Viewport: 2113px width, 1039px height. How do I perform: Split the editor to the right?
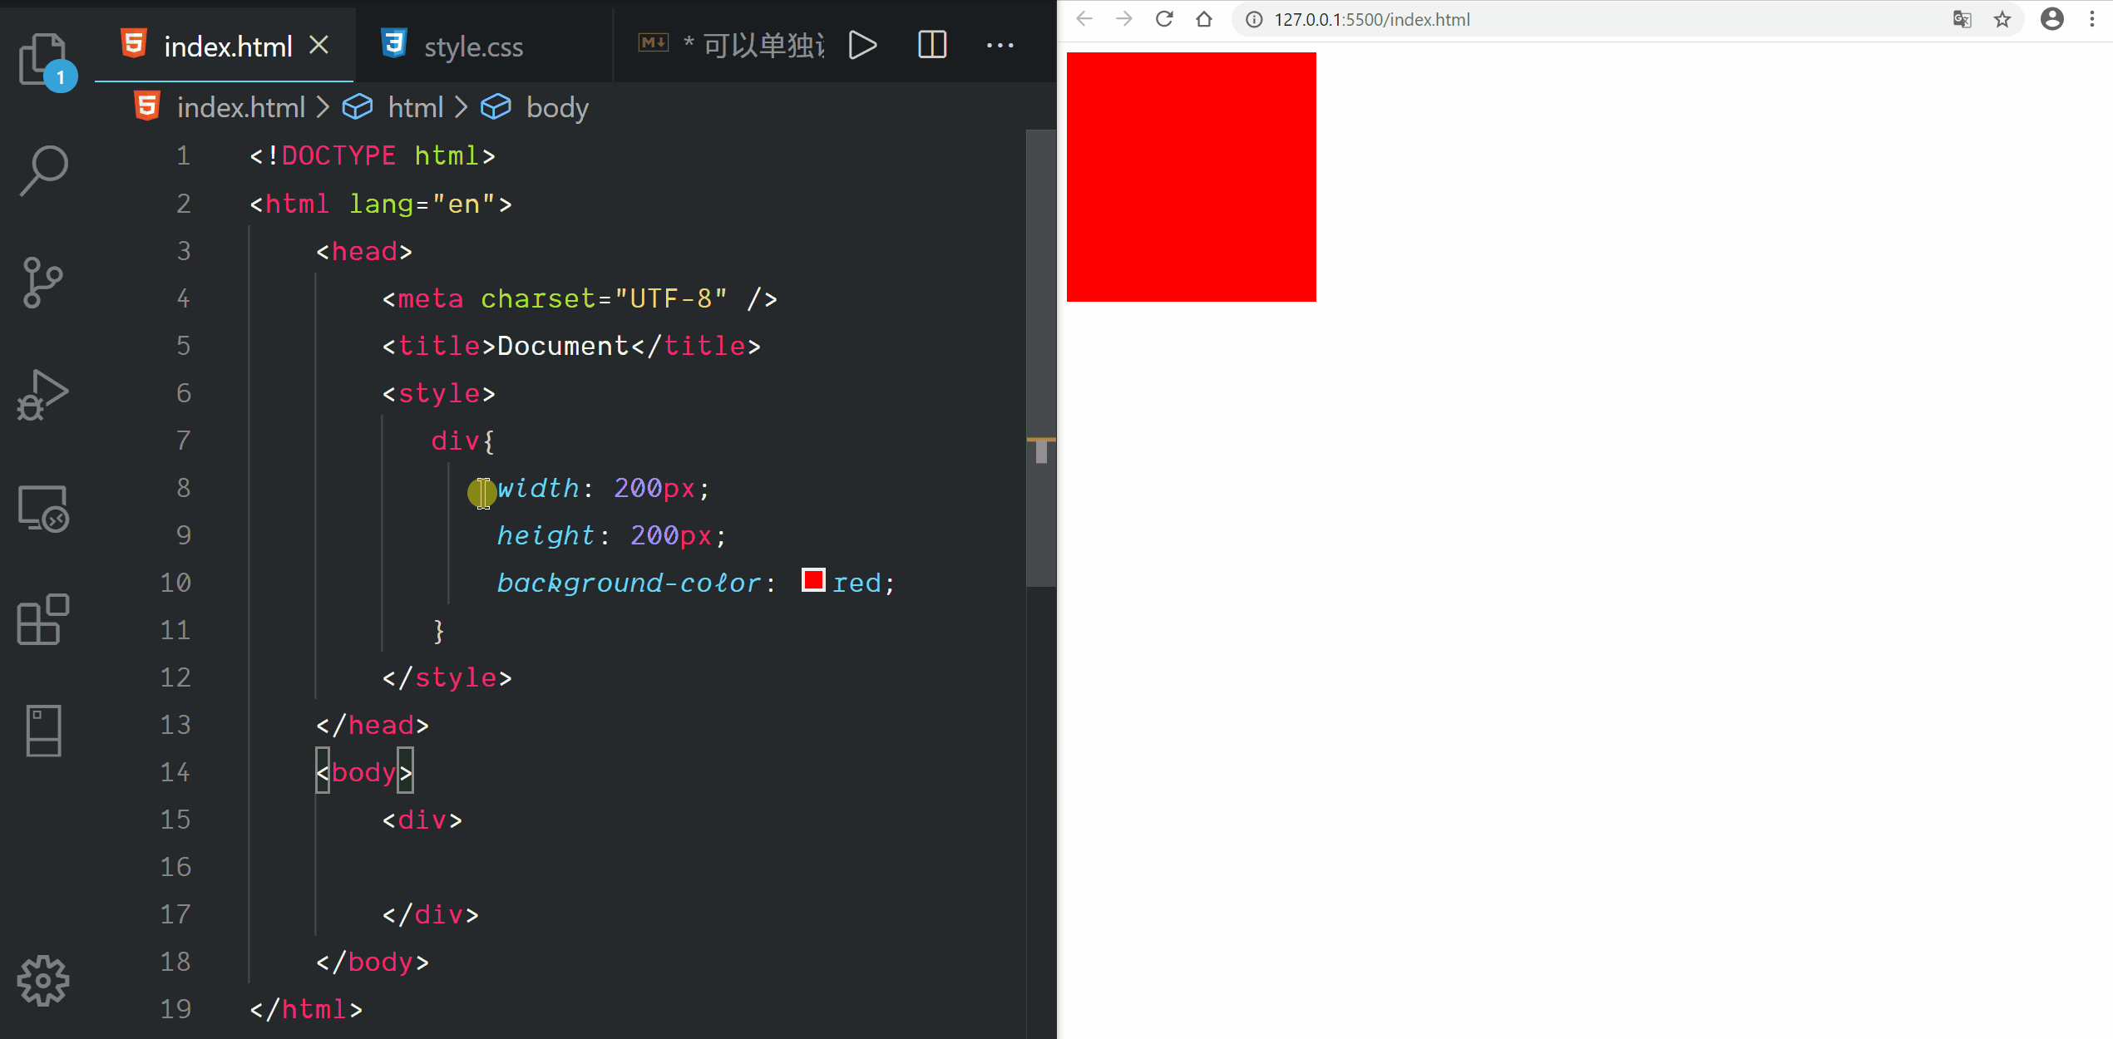tap(932, 45)
